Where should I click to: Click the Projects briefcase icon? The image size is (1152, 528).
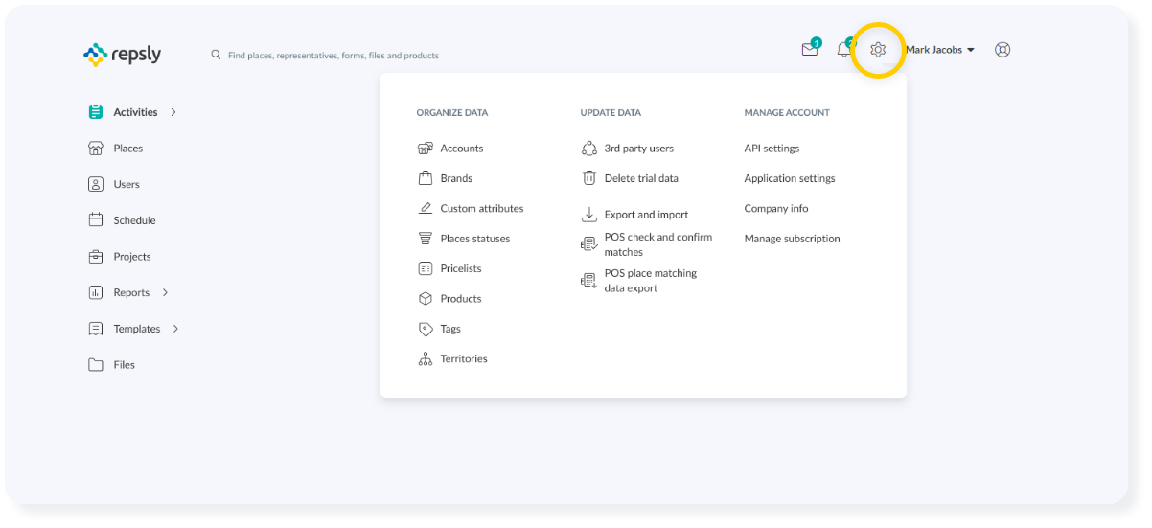tap(96, 257)
